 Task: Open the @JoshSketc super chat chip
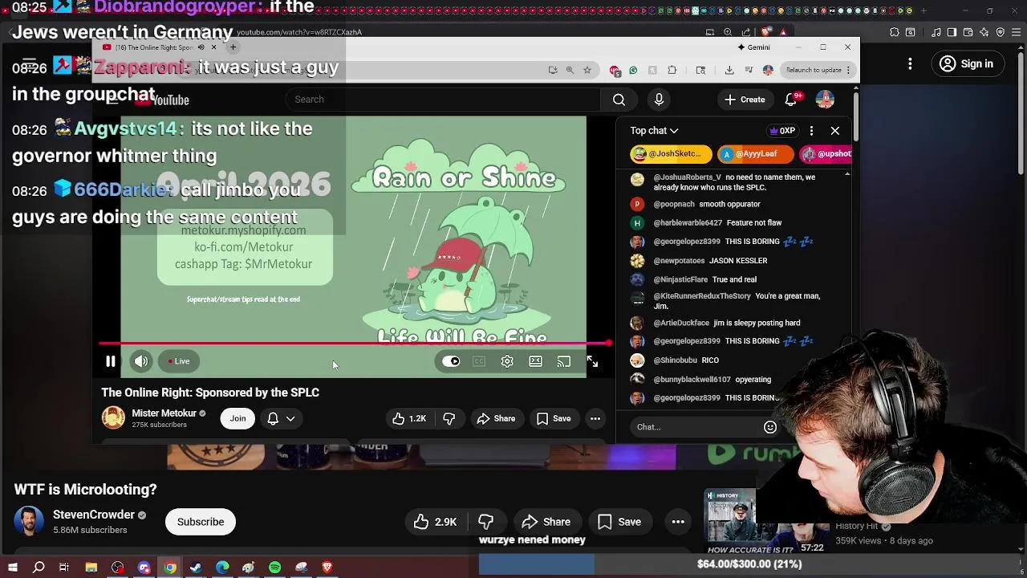coord(671,153)
